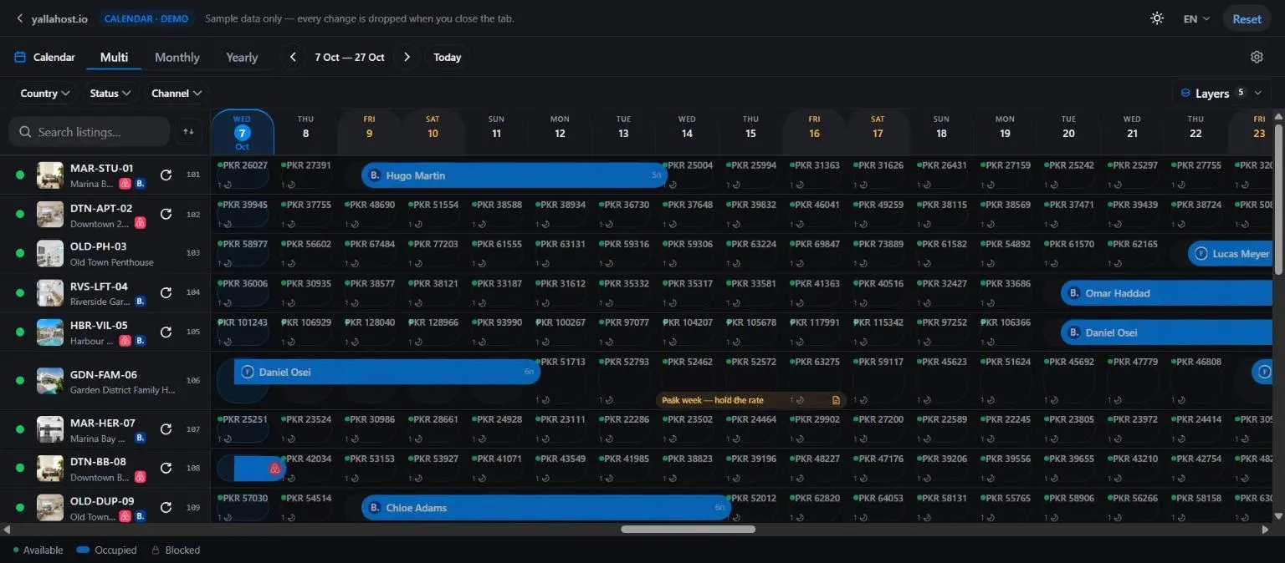Expand the Country filter dropdown
The height and width of the screenshot is (563, 1285).
click(x=45, y=93)
